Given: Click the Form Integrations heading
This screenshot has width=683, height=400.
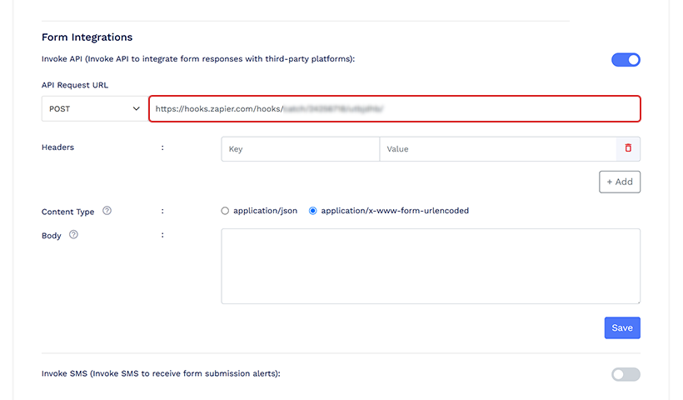Looking at the screenshot, I should (87, 37).
